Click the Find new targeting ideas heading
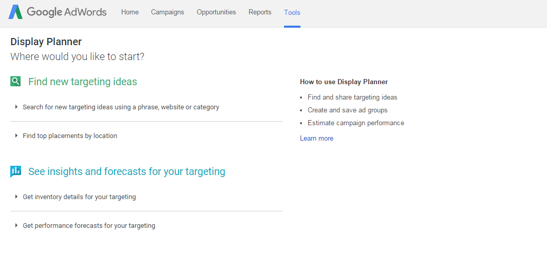 point(83,82)
